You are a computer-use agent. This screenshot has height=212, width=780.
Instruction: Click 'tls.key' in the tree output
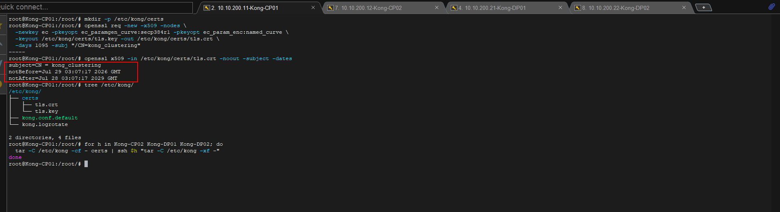(47, 111)
